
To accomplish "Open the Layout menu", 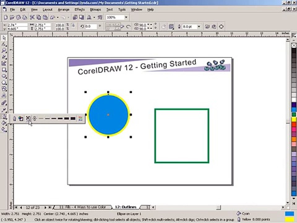I will (48, 10).
